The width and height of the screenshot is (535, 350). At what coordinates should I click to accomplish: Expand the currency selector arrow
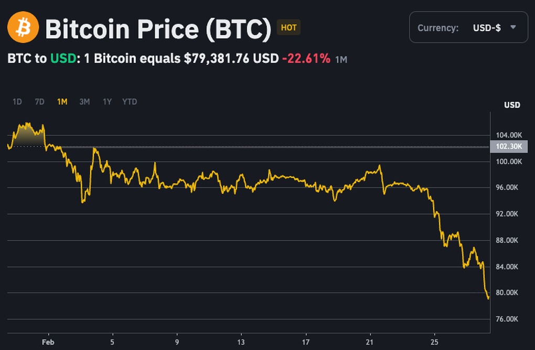pyautogui.click(x=513, y=27)
